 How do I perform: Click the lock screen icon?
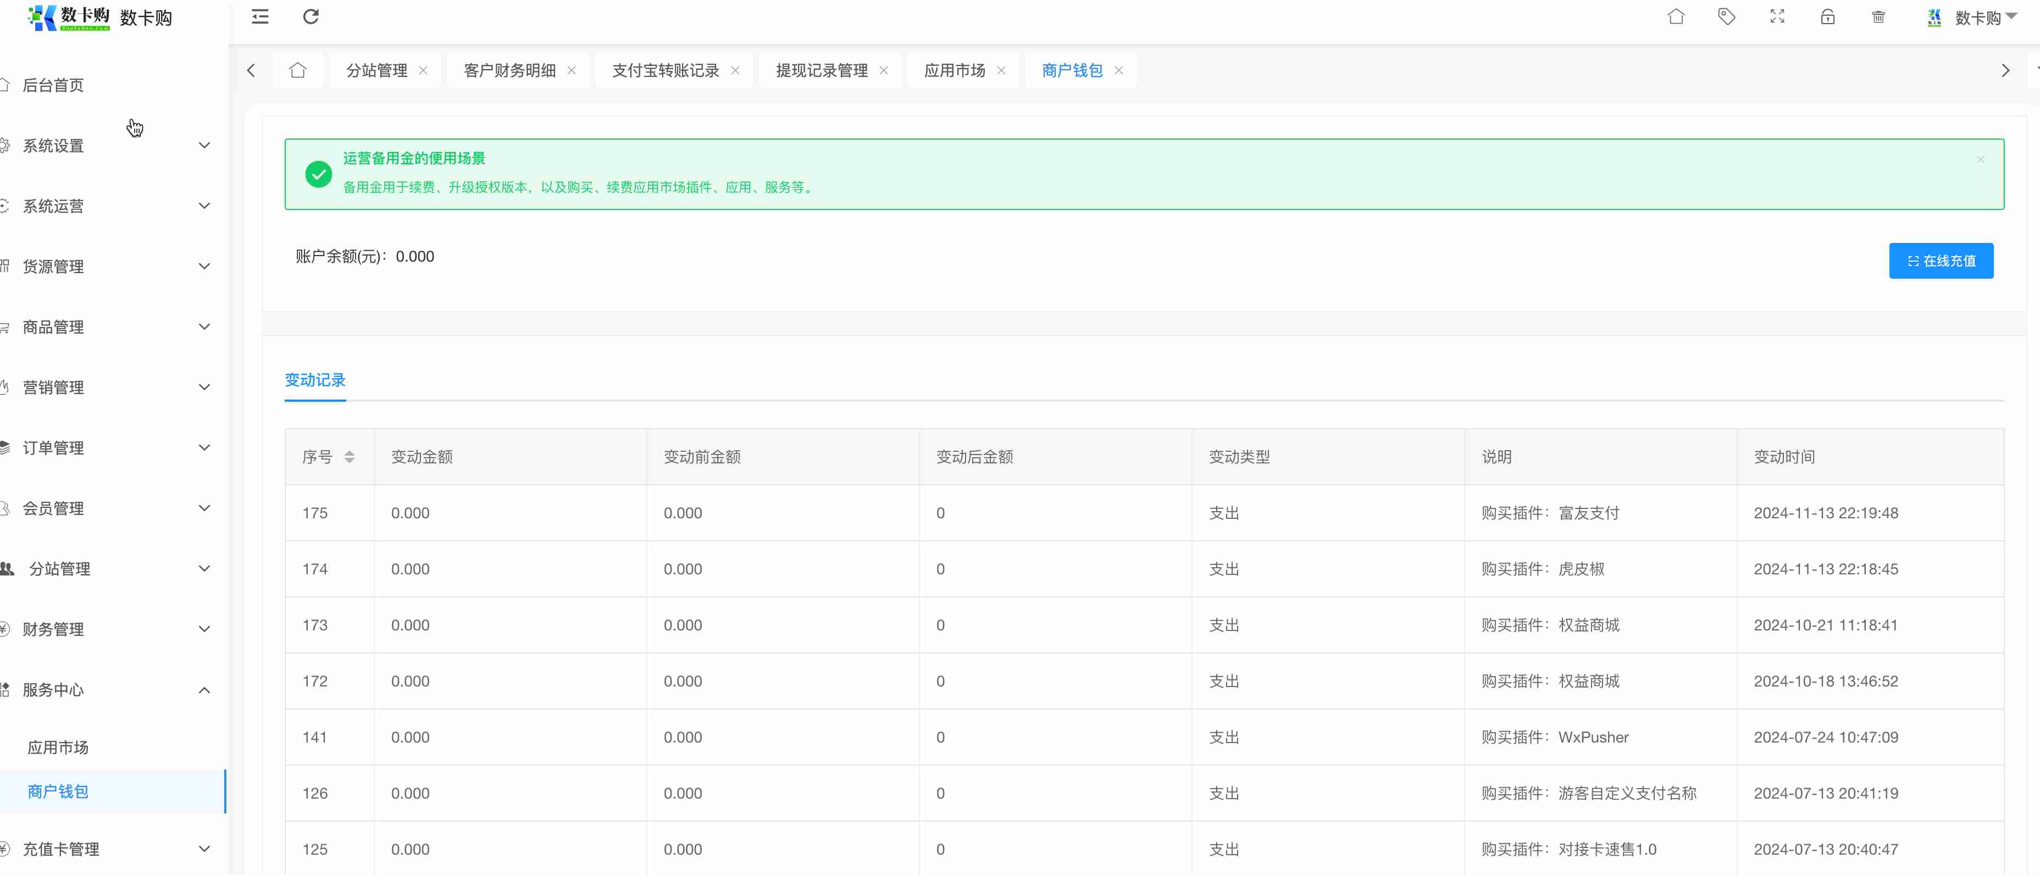(1828, 16)
